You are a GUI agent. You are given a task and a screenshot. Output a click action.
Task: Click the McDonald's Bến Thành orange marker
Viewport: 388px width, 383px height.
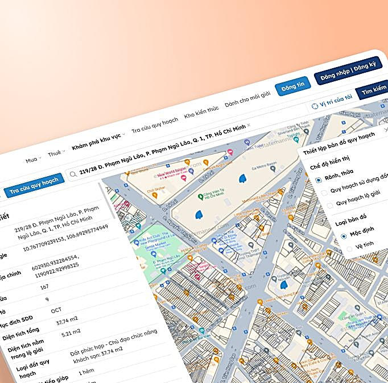point(280,191)
